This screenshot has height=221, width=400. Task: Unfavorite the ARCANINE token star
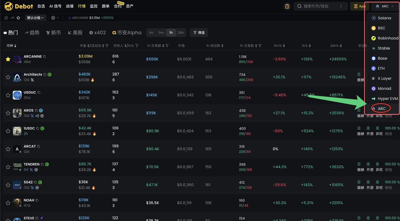8,59
